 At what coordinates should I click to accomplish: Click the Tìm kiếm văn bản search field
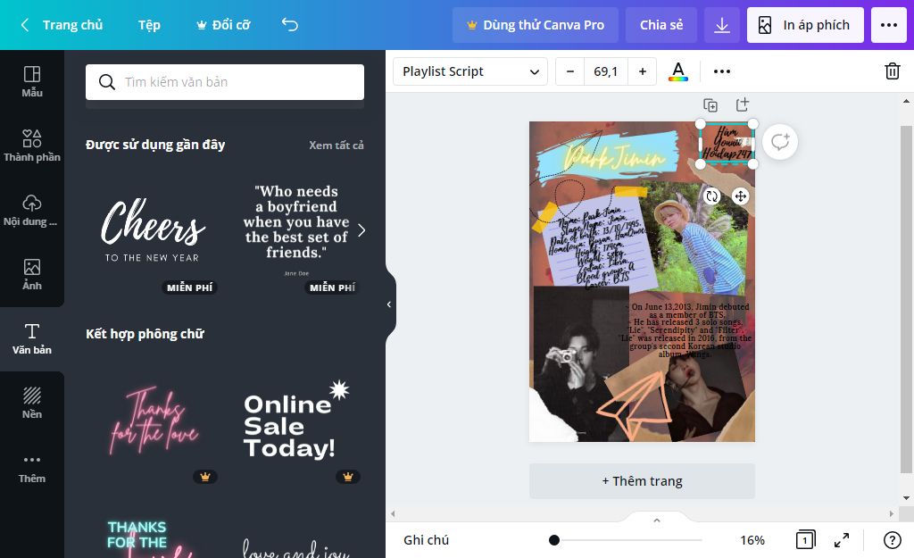click(225, 81)
